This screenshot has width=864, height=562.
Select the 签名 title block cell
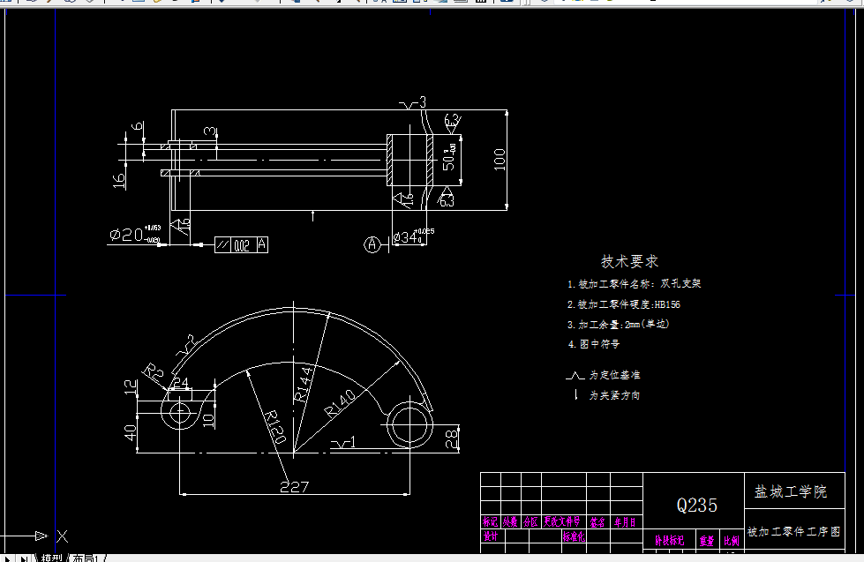(x=597, y=521)
